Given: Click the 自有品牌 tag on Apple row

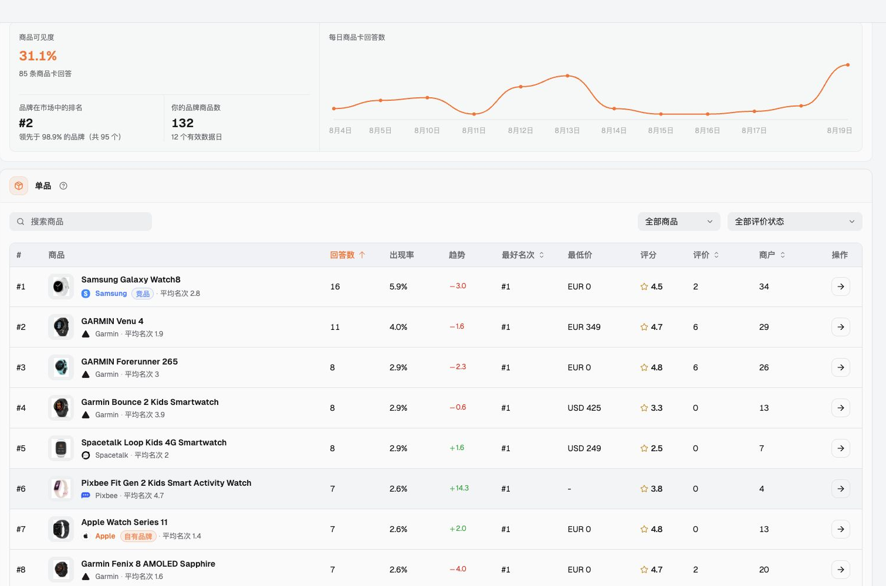Looking at the screenshot, I should coord(138,536).
